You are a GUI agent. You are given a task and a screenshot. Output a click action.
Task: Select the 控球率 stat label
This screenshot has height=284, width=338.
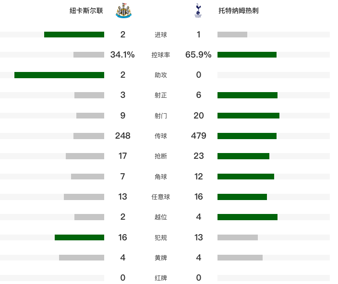160,55
